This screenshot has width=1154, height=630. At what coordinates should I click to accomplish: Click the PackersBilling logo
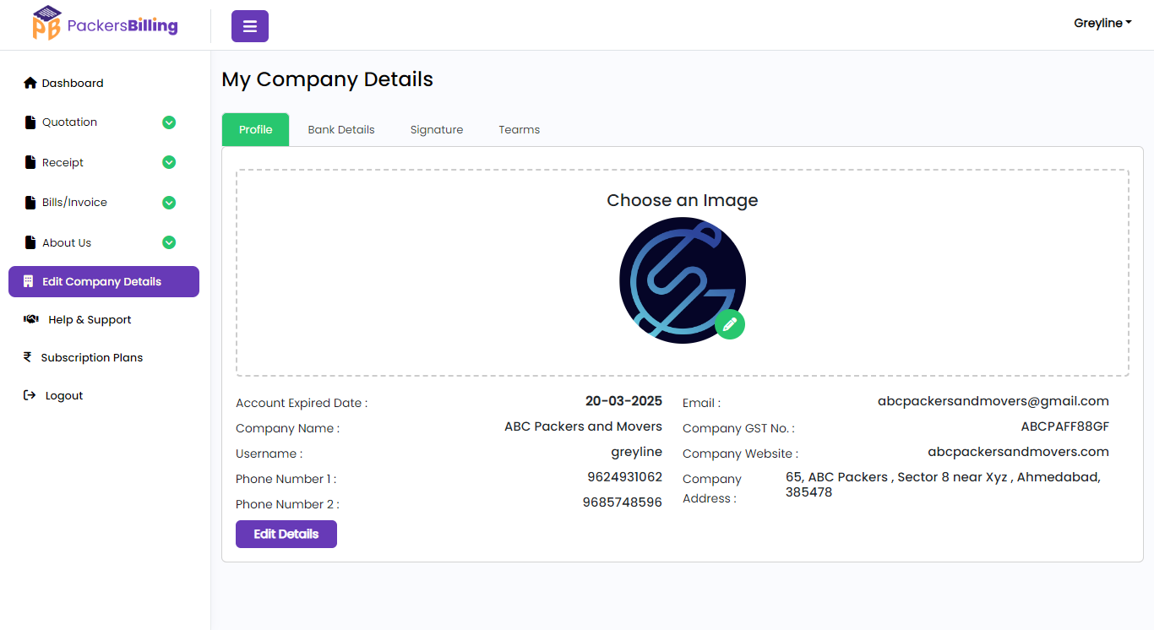[x=105, y=24]
